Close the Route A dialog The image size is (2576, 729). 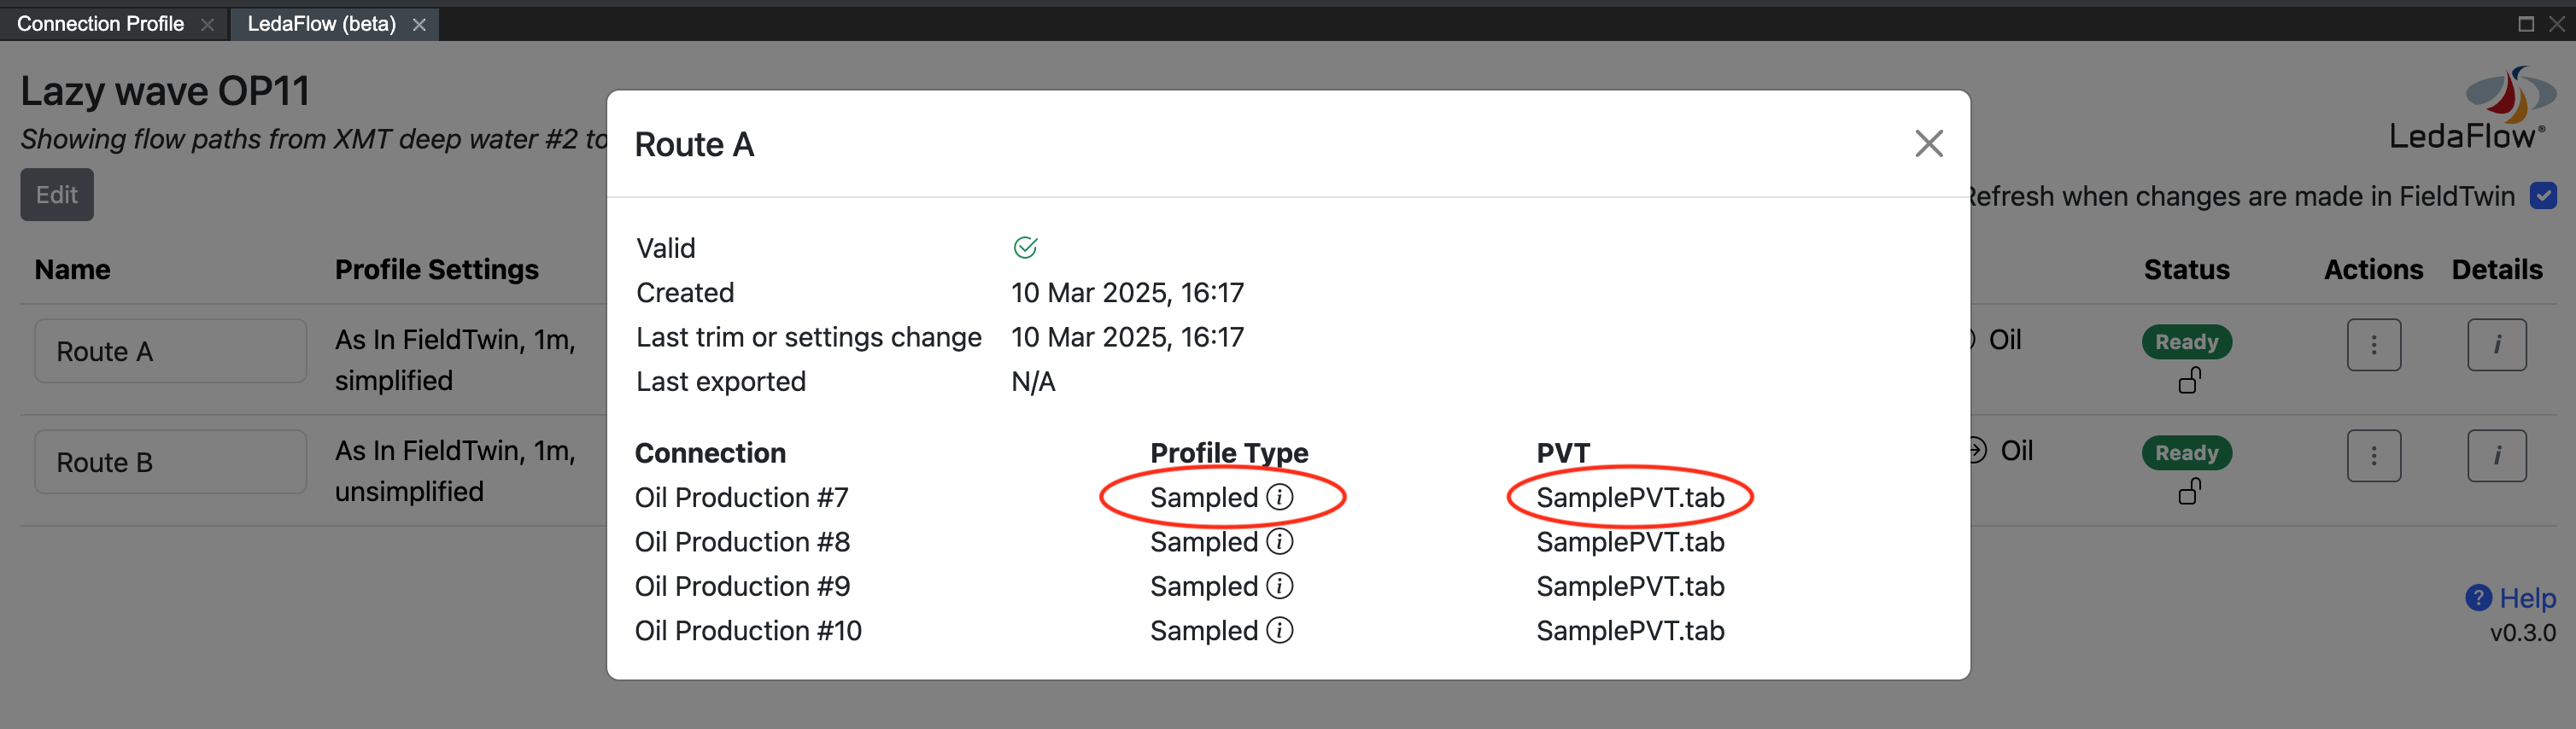coord(1928,144)
